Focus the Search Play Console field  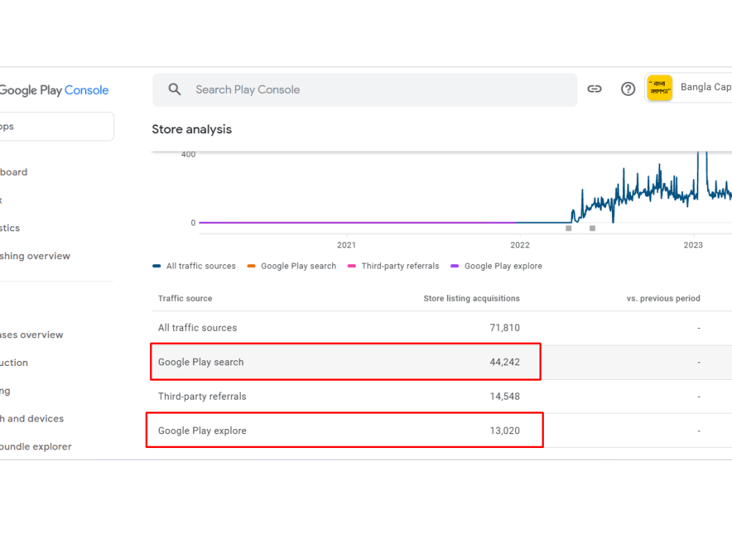click(x=365, y=89)
